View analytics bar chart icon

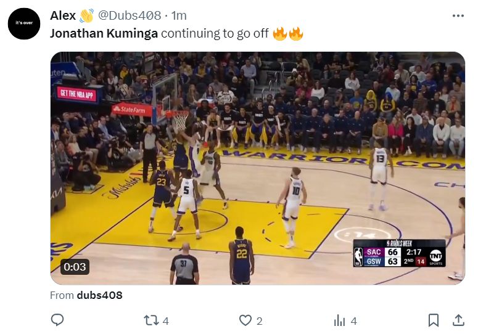tap(339, 320)
